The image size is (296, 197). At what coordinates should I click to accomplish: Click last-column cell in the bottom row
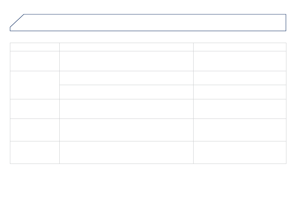(240, 153)
